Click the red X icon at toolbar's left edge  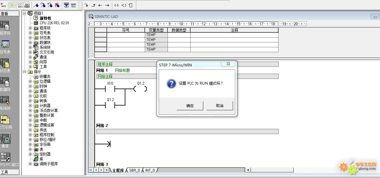3,5
